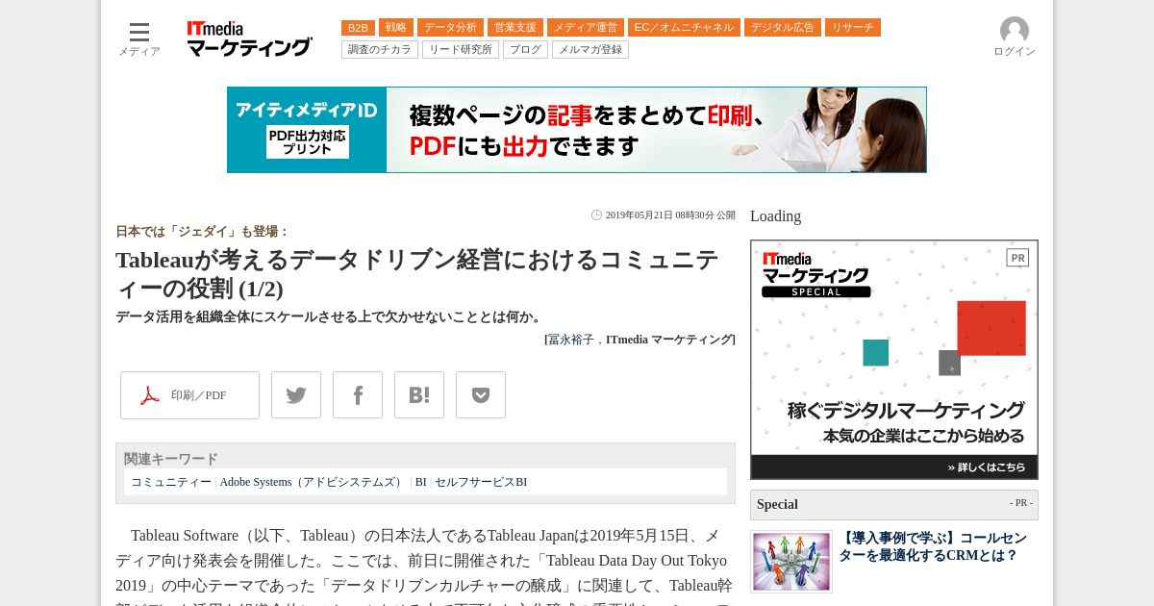Open リード研究所 link
Screen dimensions: 1154x606
click(461, 49)
